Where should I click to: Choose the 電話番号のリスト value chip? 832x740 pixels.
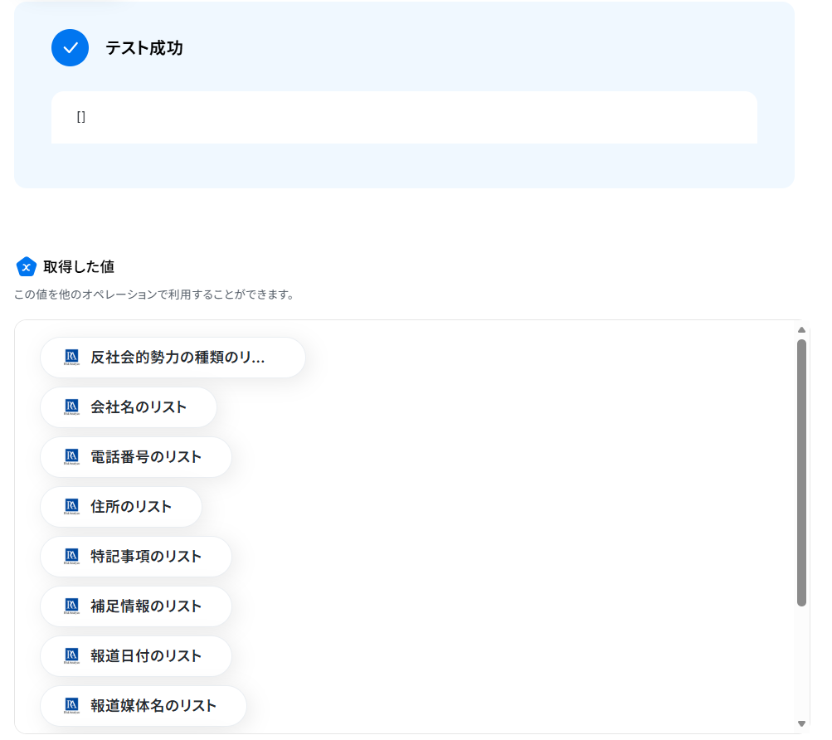click(x=136, y=457)
